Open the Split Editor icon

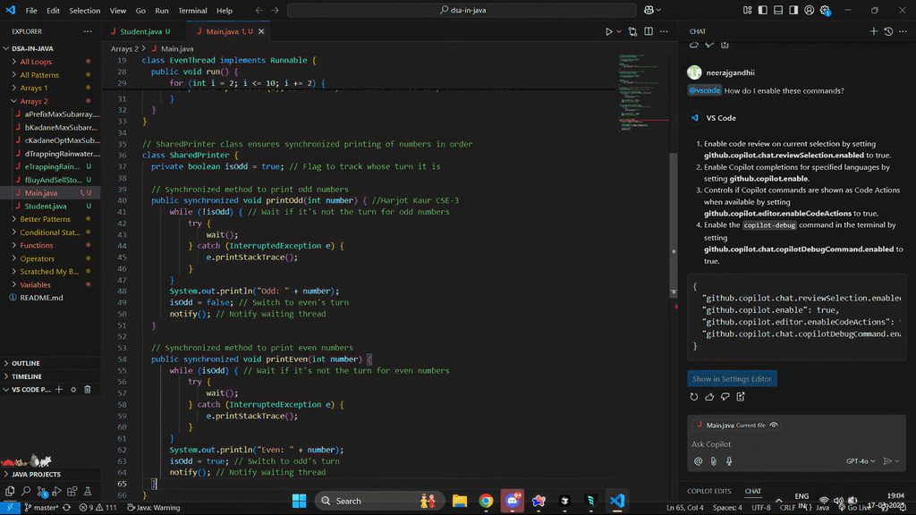coord(649,30)
